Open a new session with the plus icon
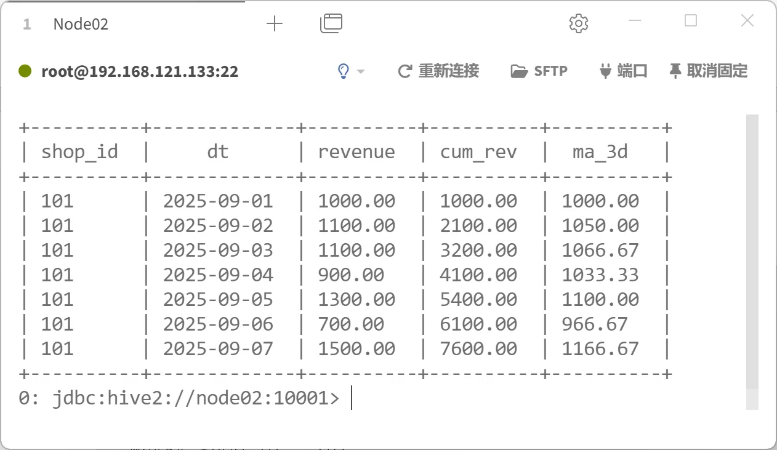Image resolution: width=777 pixels, height=450 pixels. [274, 24]
